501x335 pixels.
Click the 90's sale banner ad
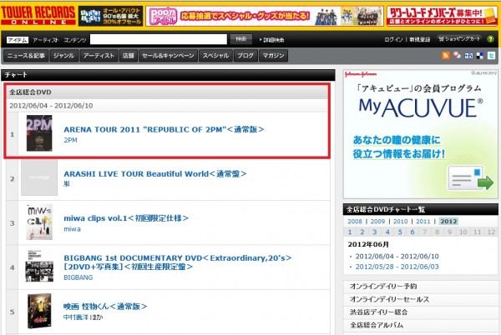(x=110, y=16)
